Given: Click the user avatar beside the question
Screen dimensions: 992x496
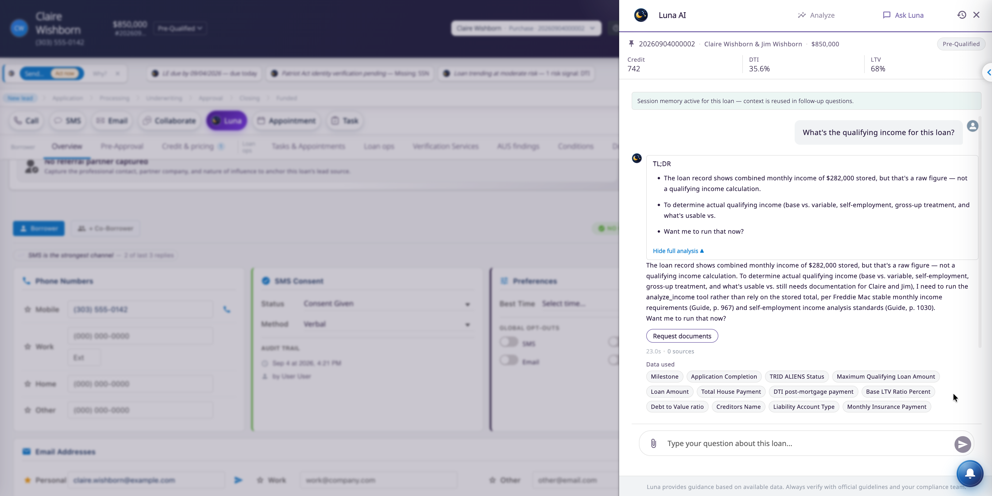Looking at the screenshot, I should click(972, 126).
